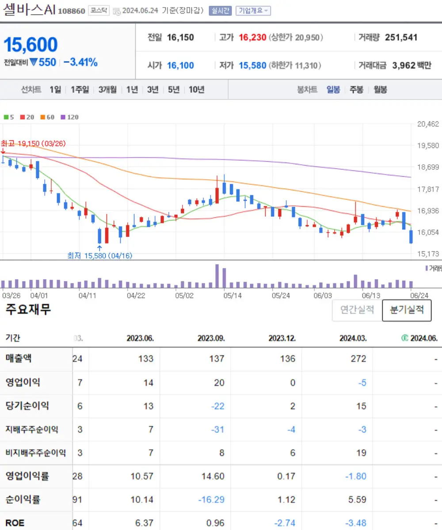The image size is (442, 530).
Task: Click the down arrow icon next to 550
Action: coord(33,62)
